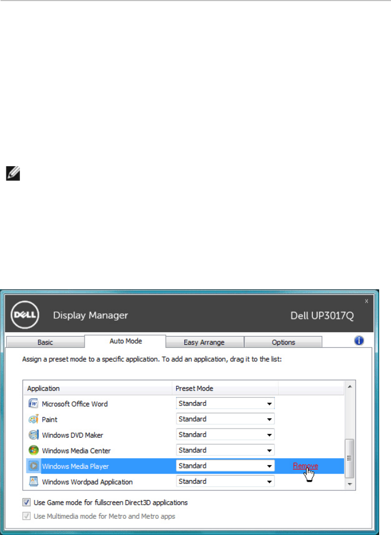
Task: Switch to the Auto Mode tab
Action: (x=125, y=341)
